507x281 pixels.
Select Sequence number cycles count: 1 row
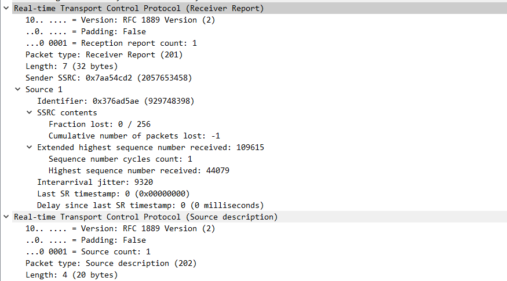click(x=121, y=159)
